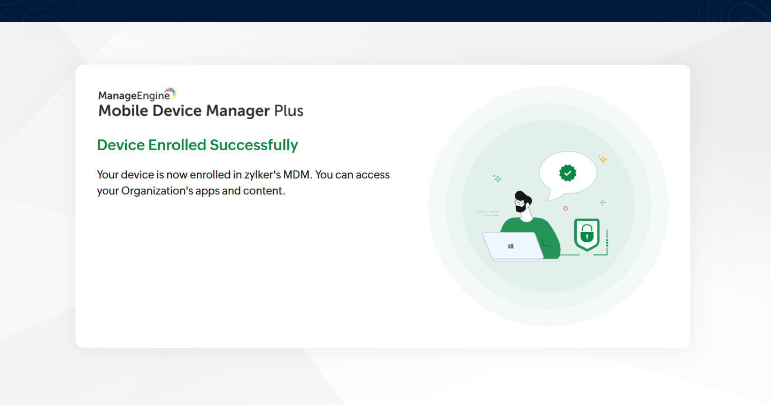
Task: Click the Windows logo on the laptop
Action: pos(511,246)
